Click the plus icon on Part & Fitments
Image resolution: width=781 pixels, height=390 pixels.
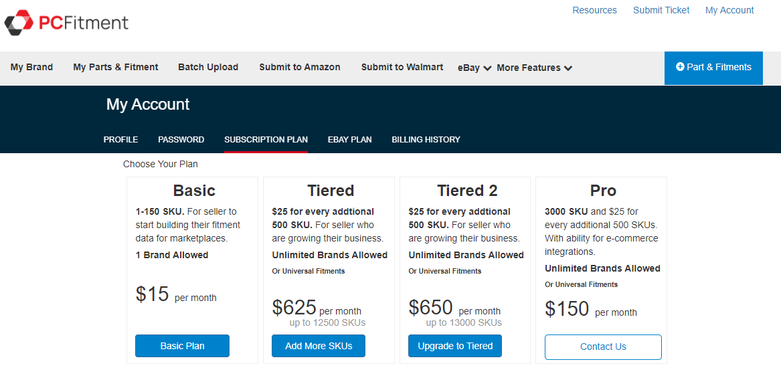tap(680, 67)
